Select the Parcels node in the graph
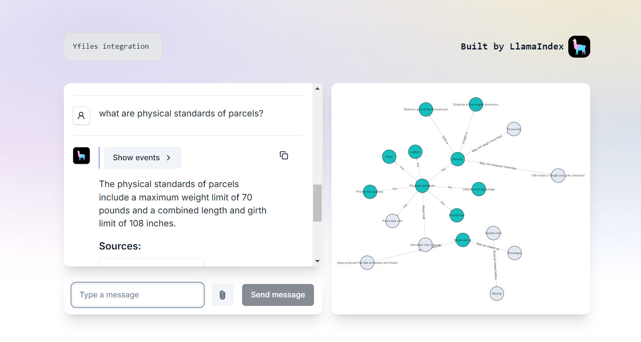Screen dimensions: 641x342 click(x=457, y=159)
